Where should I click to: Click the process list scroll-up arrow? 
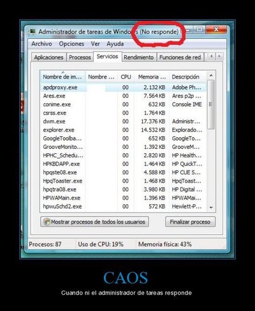(211, 76)
